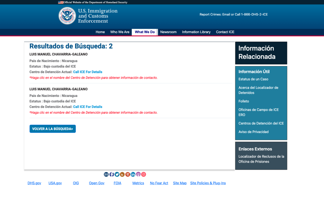The width and height of the screenshot is (324, 204).
Task: Open the Facebook icon in footer
Action: [112, 175]
